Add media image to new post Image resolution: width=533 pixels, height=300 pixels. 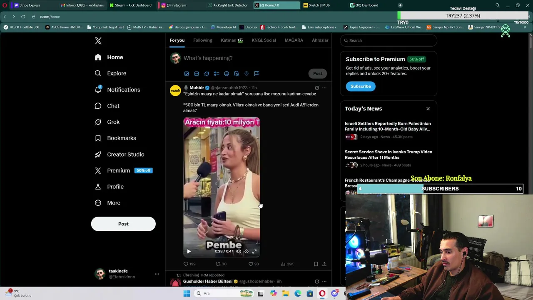pos(187,74)
